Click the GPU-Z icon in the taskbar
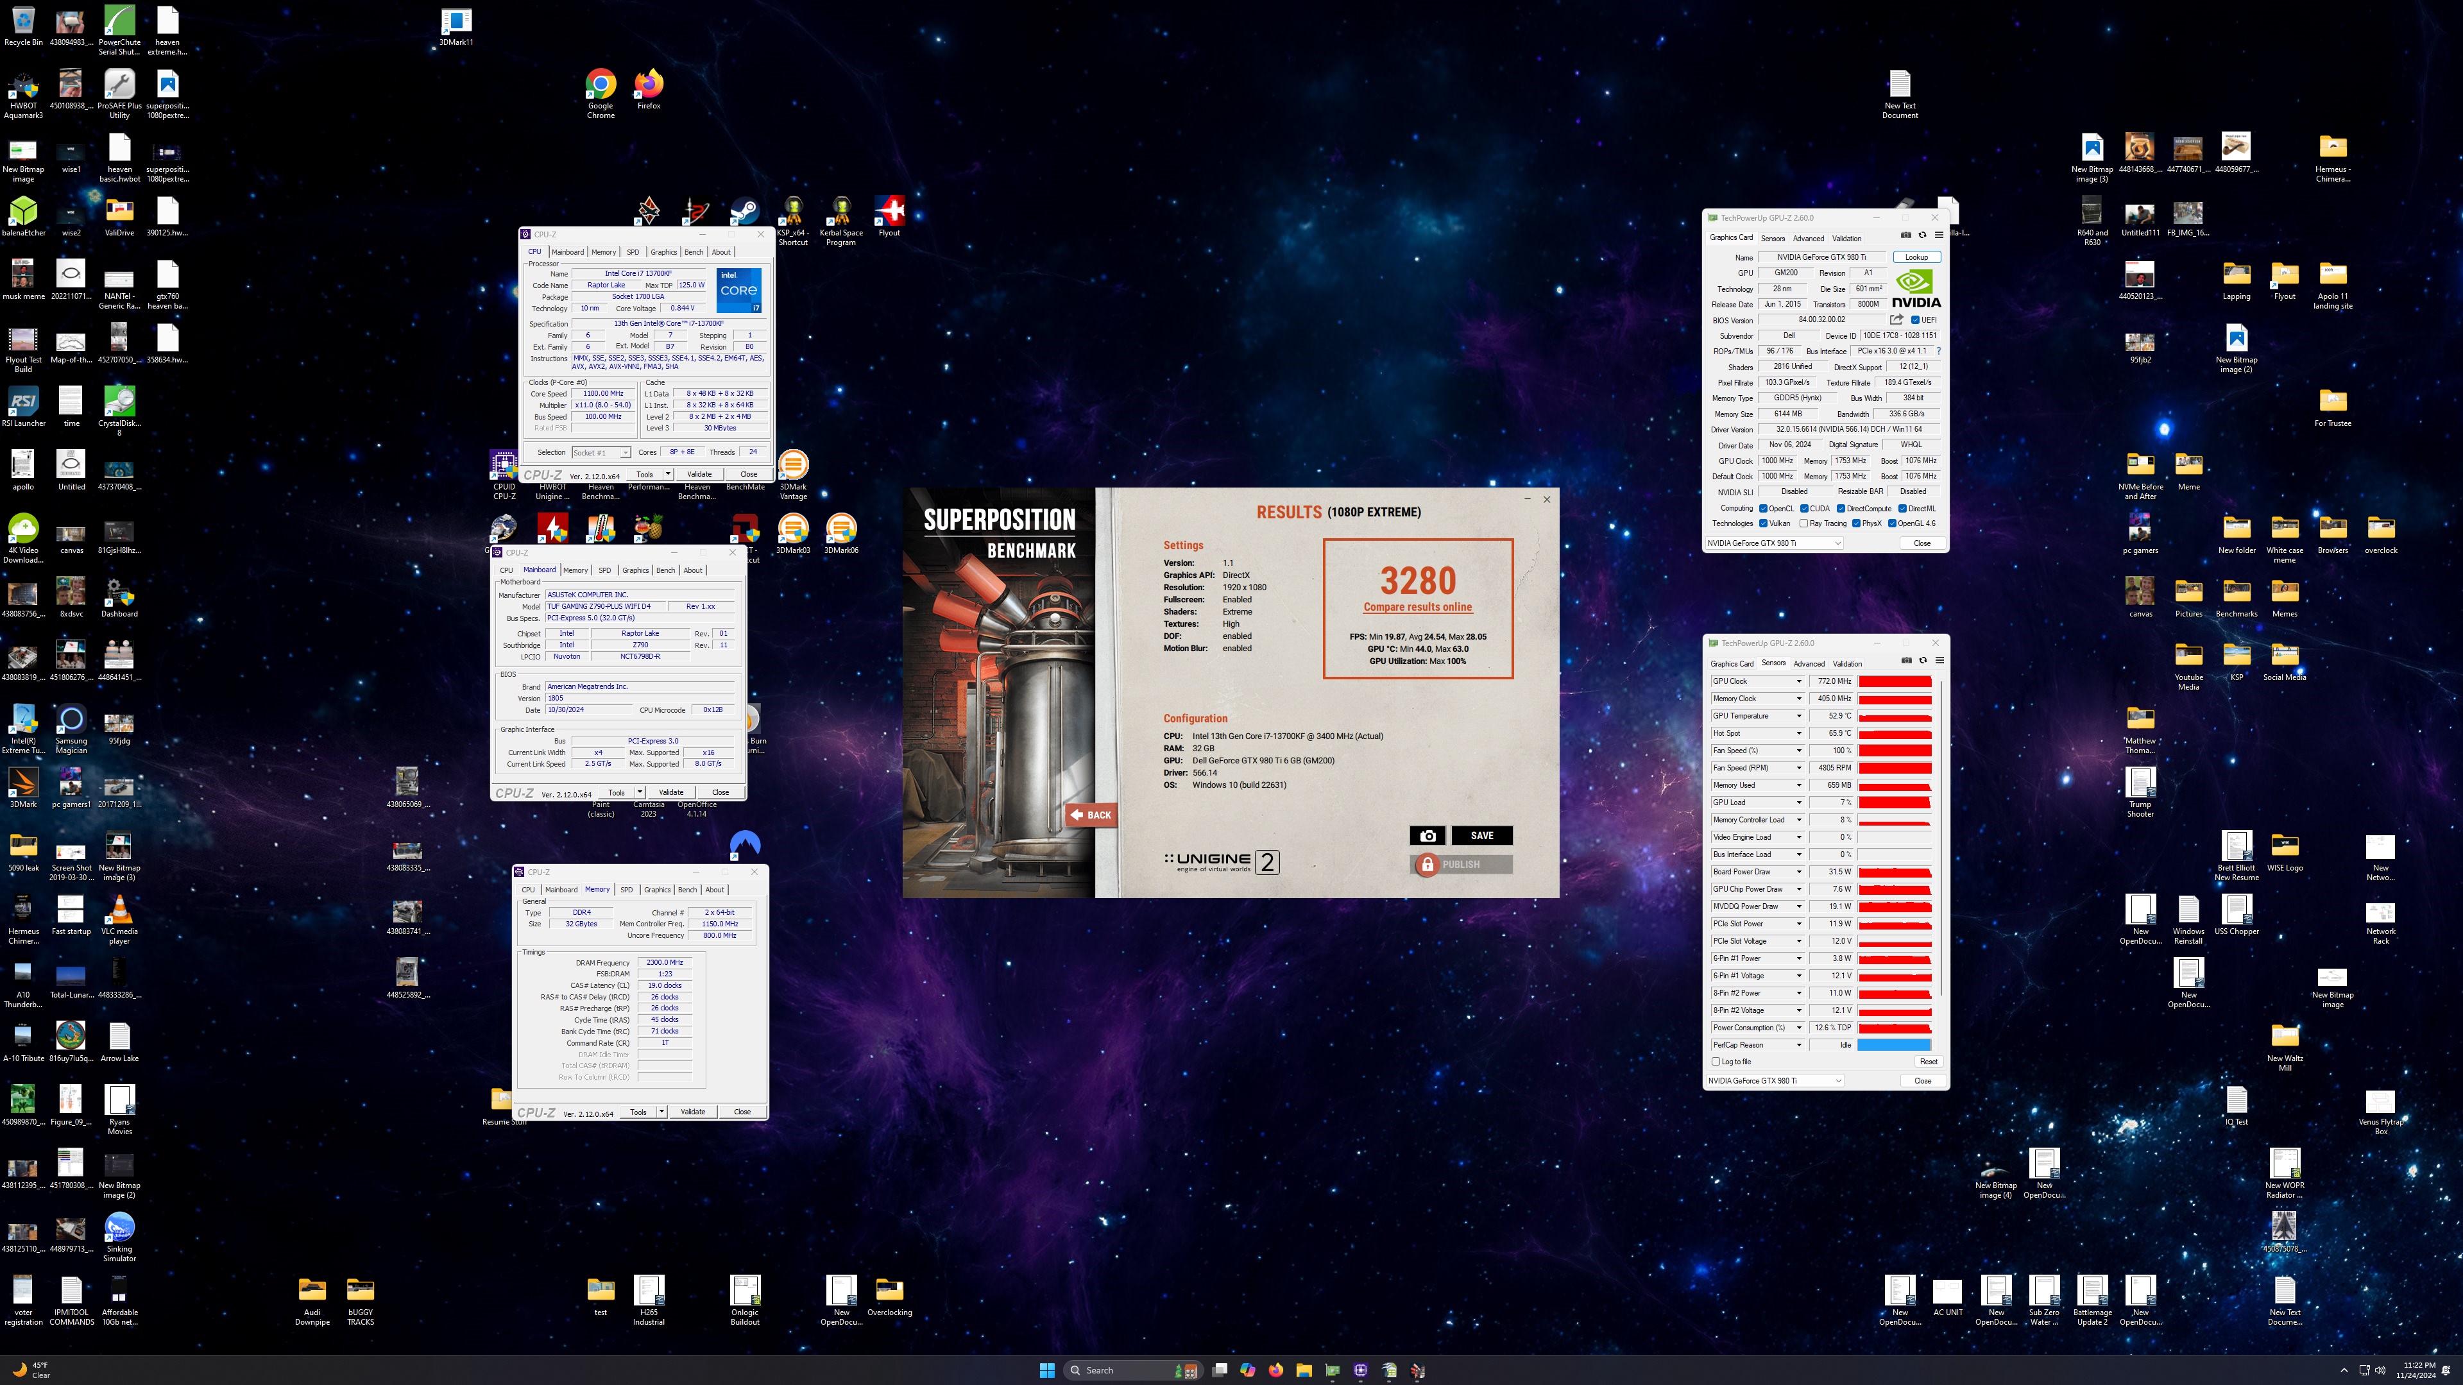This screenshot has width=2463, height=1385. click(x=1332, y=1370)
